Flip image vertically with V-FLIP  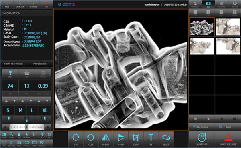121,140
